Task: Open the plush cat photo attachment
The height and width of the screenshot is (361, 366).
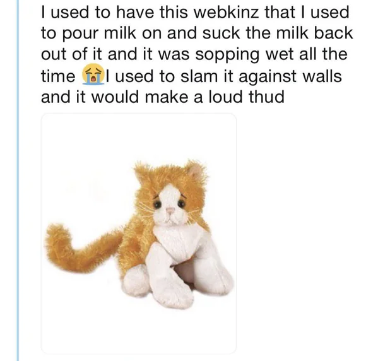Action: [x=139, y=234]
